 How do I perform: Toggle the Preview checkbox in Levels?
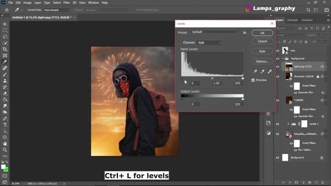click(x=253, y=80)
